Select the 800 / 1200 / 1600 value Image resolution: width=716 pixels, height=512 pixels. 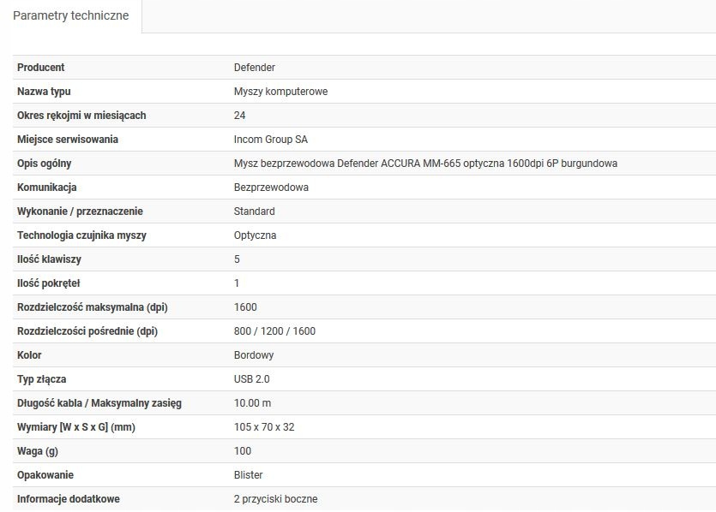pyautogui.click(x=274, y=331)
